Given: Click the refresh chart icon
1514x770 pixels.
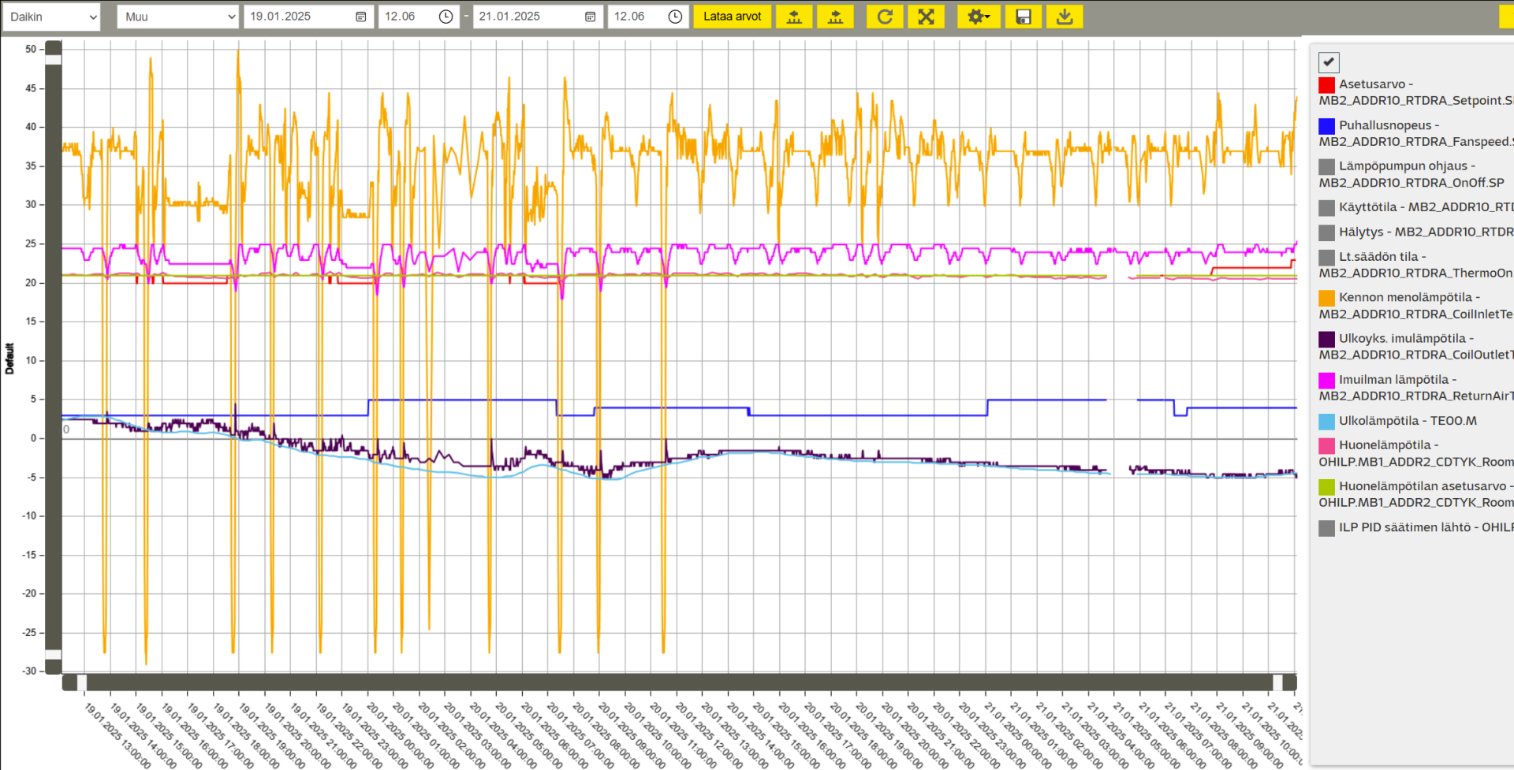Looking at the screenshot, I should point(885,17).
